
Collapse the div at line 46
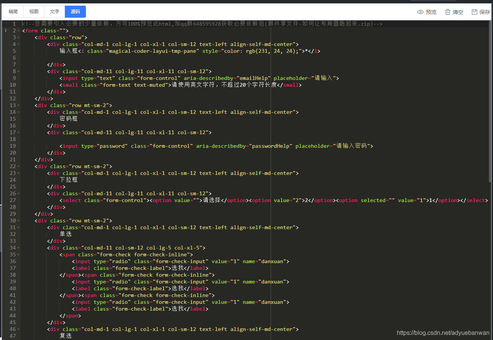pyautogui.click(x=19, y=329)
